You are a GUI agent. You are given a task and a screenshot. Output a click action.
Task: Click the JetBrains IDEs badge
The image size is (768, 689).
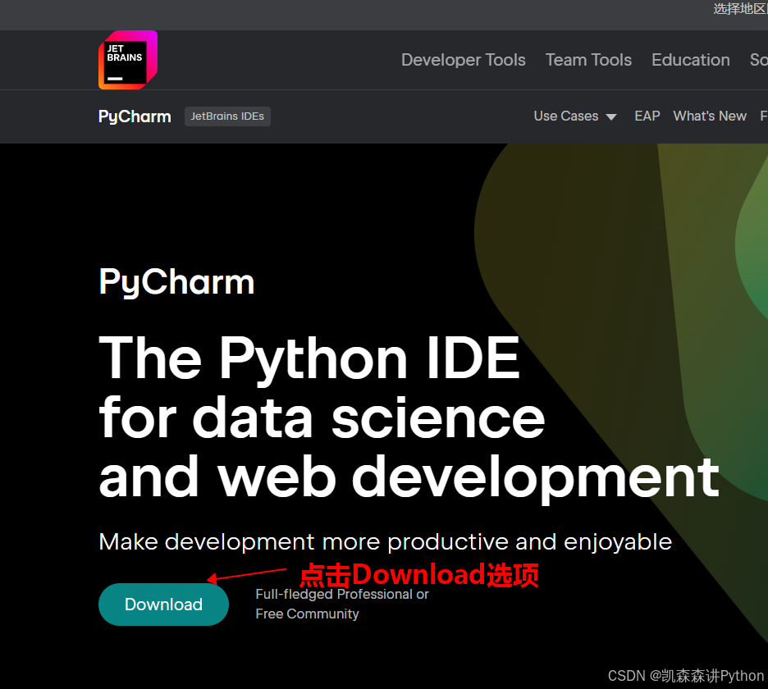pyautogui.click(x=227, y=116)
